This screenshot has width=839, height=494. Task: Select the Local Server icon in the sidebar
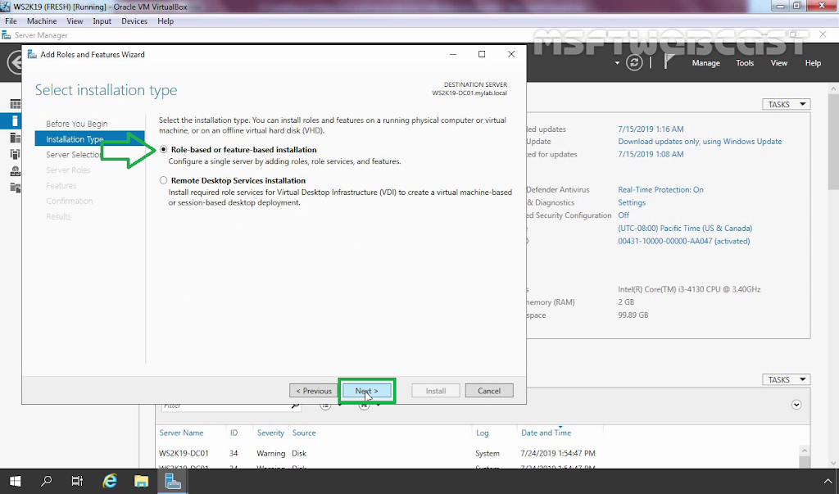[16, 121]
